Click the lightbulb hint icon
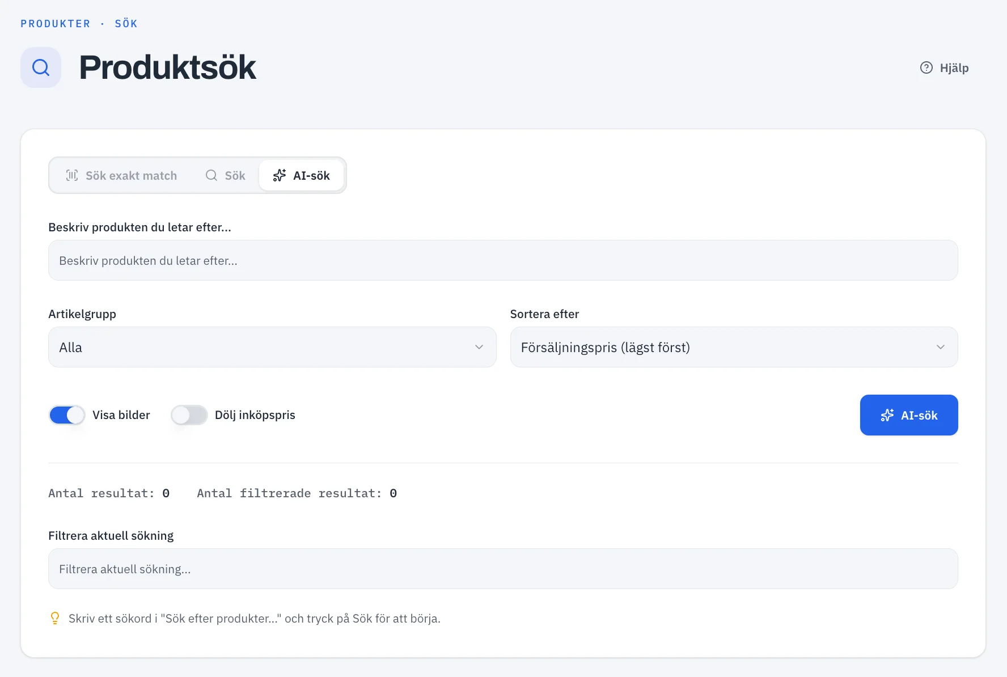The width and height of the screenshot is (1007, 677). tap(55, 618)
